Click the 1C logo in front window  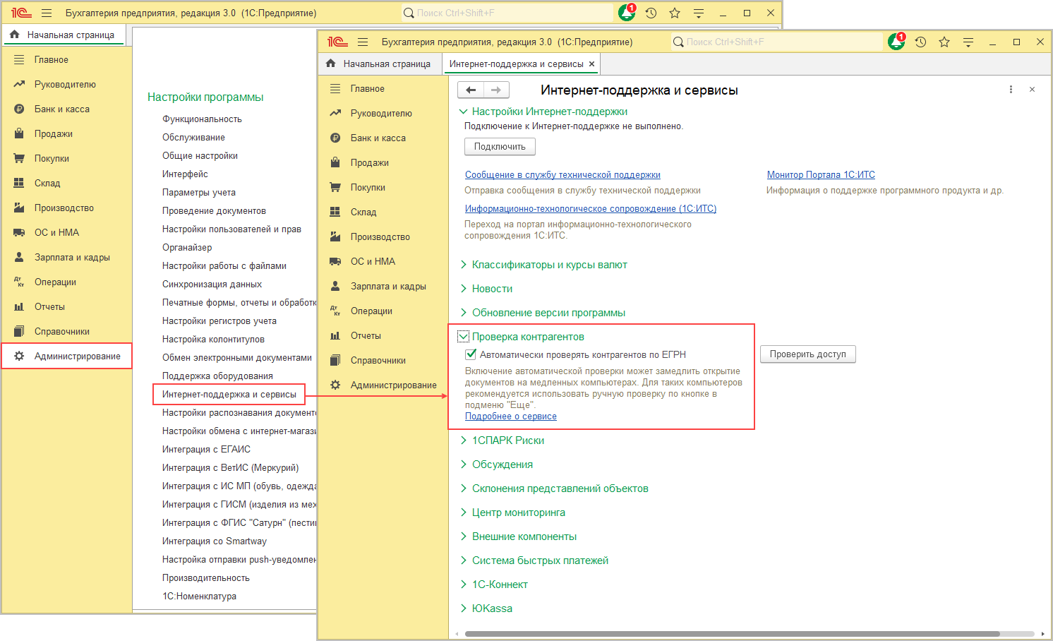coord(337,42)
